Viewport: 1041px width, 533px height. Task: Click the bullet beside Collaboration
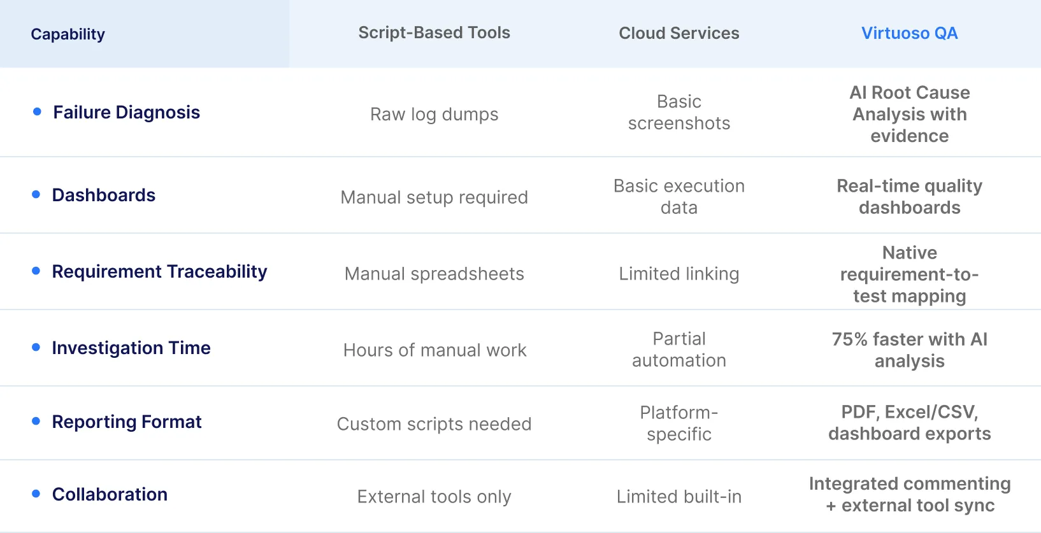click(x=36, y=494)
